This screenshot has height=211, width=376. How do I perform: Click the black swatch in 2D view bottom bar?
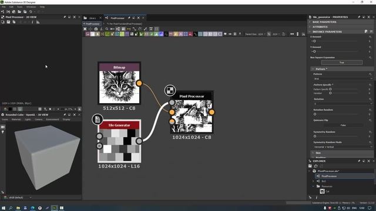coord(10,109)
